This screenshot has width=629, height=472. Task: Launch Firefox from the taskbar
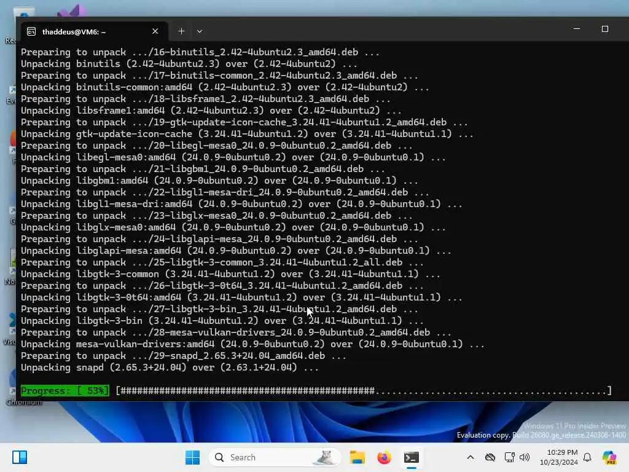(x=384, y=457)
